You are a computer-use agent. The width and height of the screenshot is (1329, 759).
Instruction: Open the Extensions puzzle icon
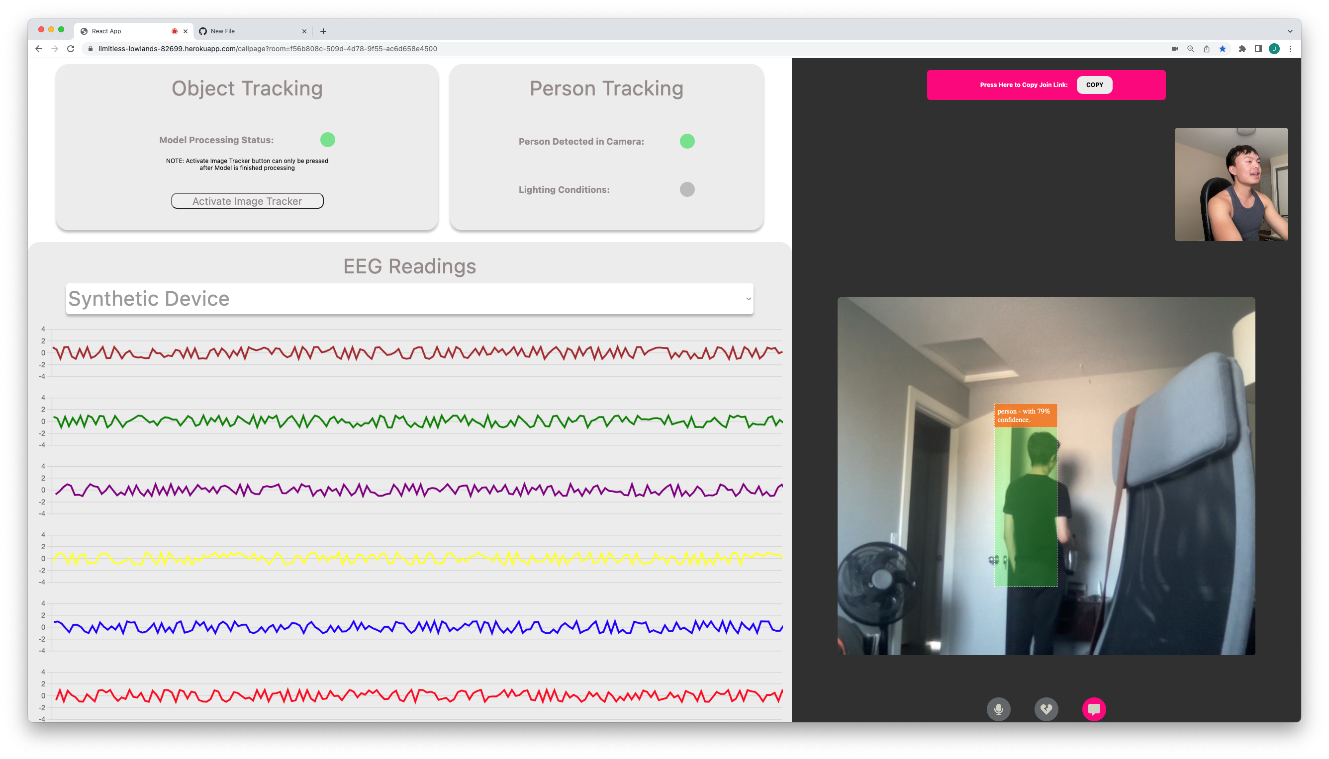1242,49
